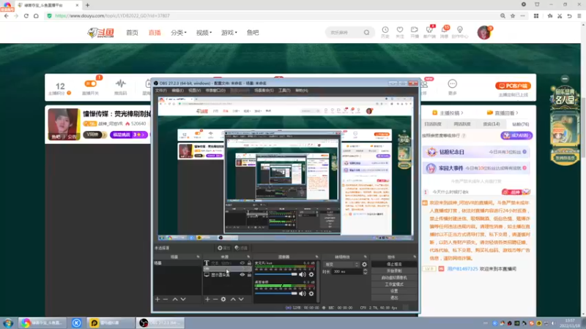Viewport: 586px width, 329px height.
Task: Toggle visibility eye of text source in OBS
Action: coord(242,263)
